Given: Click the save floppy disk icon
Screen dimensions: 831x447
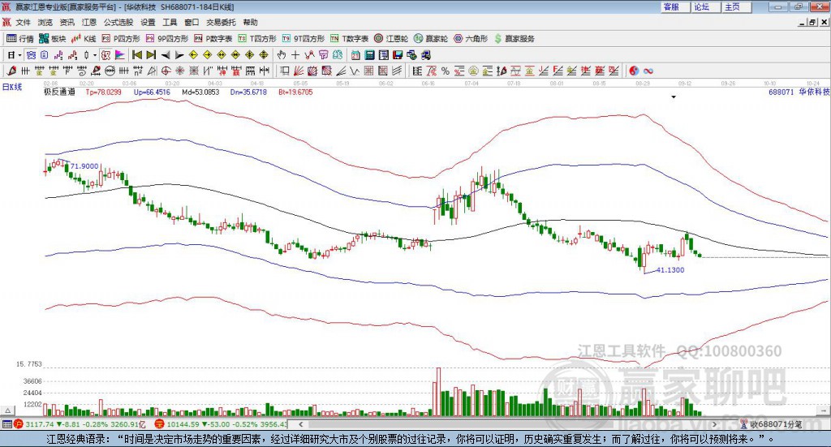Looking at the screenshot, I should pyautogui.click(x=398, y=55).
